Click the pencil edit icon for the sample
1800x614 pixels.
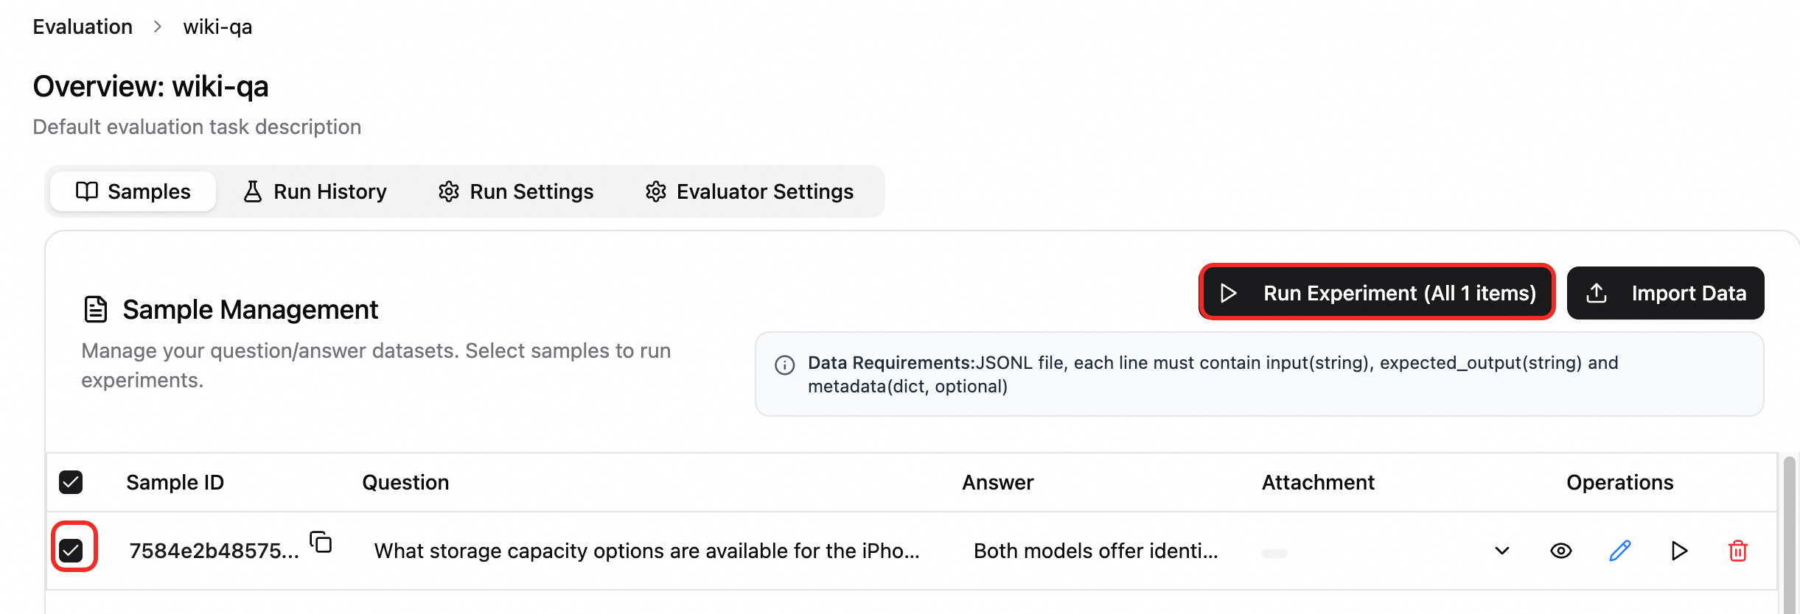click(1619, 551)
